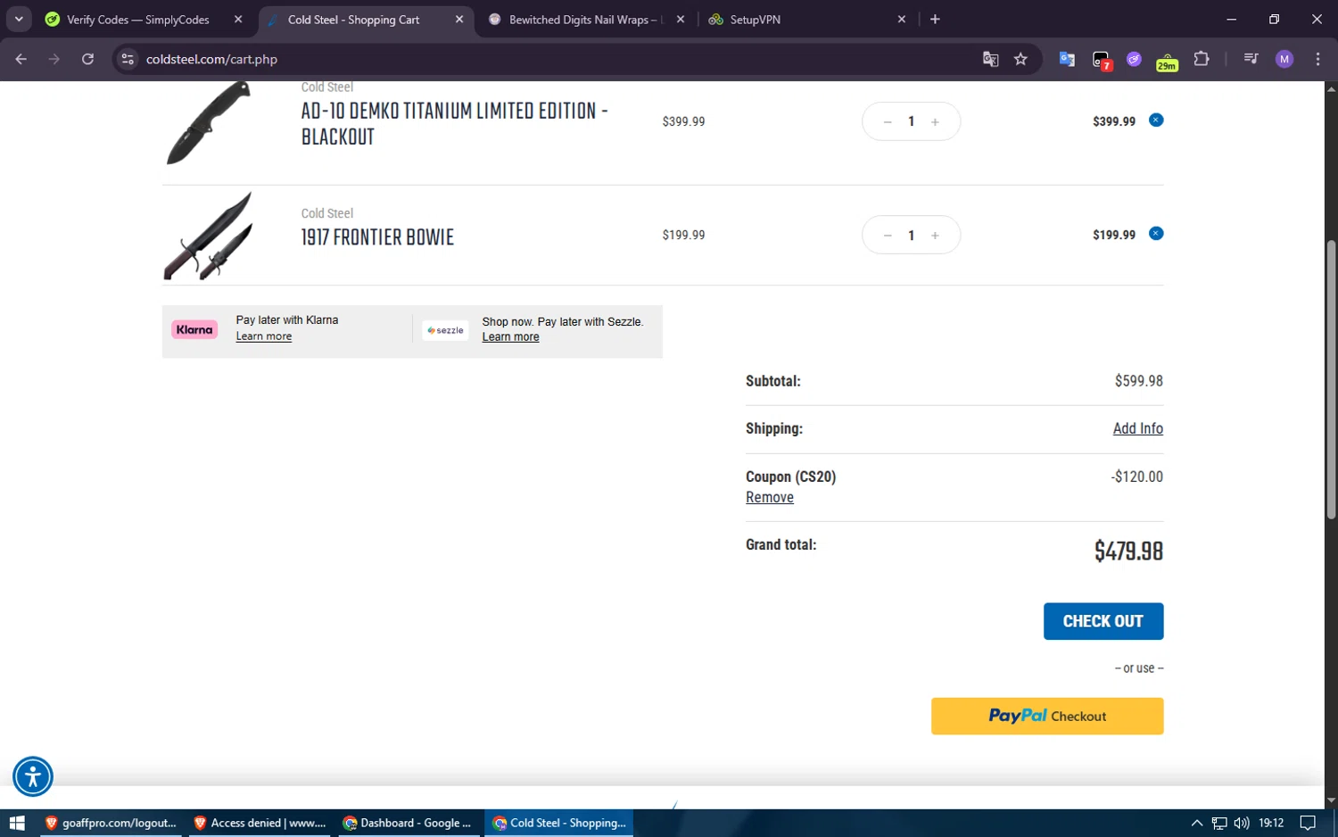This screenshot has width=1338, height=837.
Task: Go forward in browser history
Action: pyautogui.click(x=54, y=59)
